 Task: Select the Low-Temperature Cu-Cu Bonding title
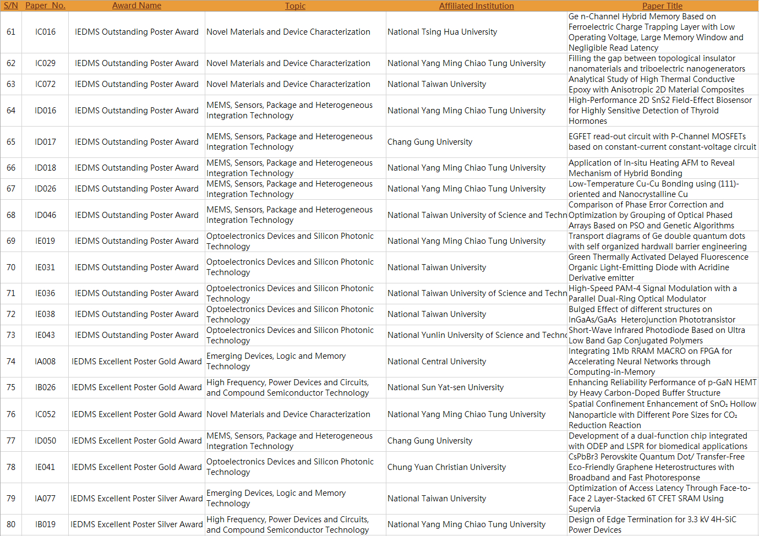tap(663, 189)
